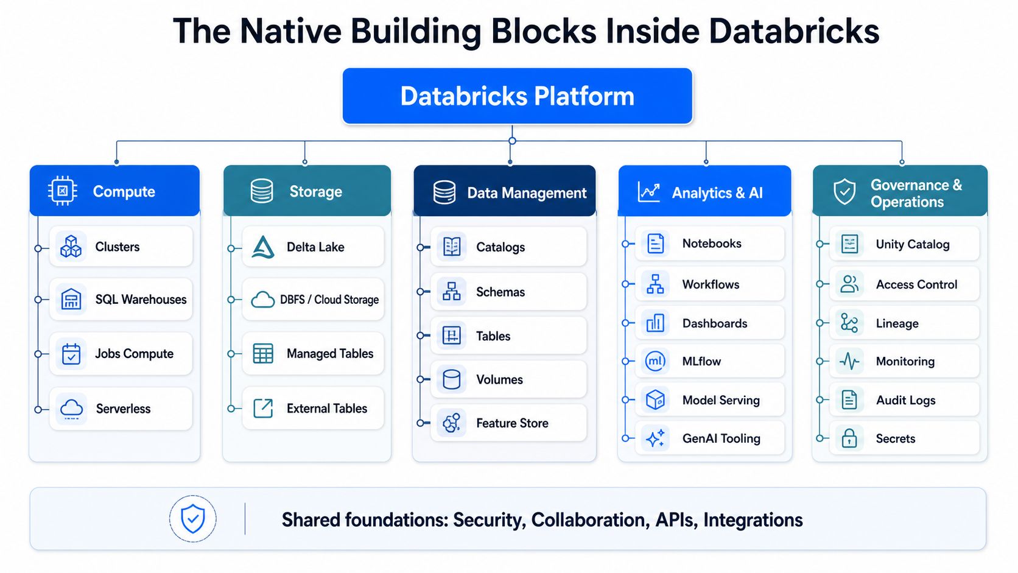Click the Unity Catalog icon
The image size is (1018, 573).
[849, 244]
